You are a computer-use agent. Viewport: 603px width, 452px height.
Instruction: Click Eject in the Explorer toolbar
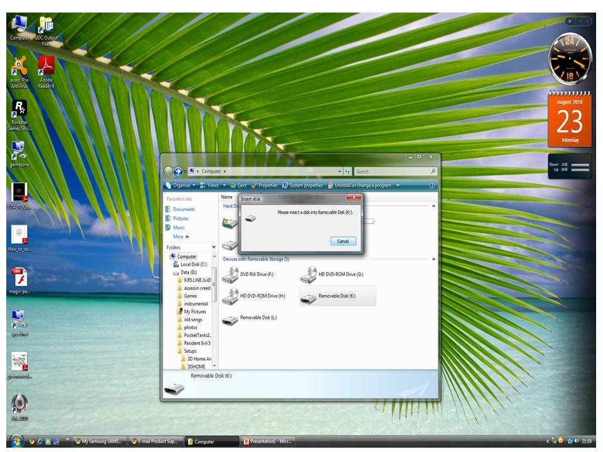point(239,186)
